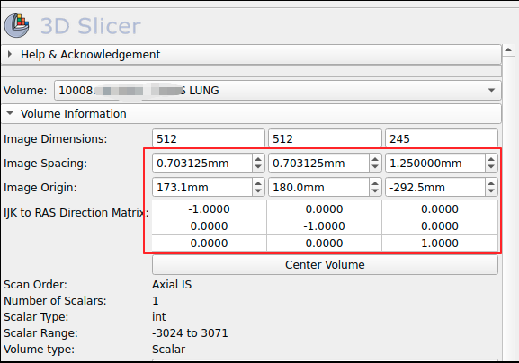Viewport: 519px width, 363px height.
Task: Click the Center Volume button
Action: (x=325, y=264)
